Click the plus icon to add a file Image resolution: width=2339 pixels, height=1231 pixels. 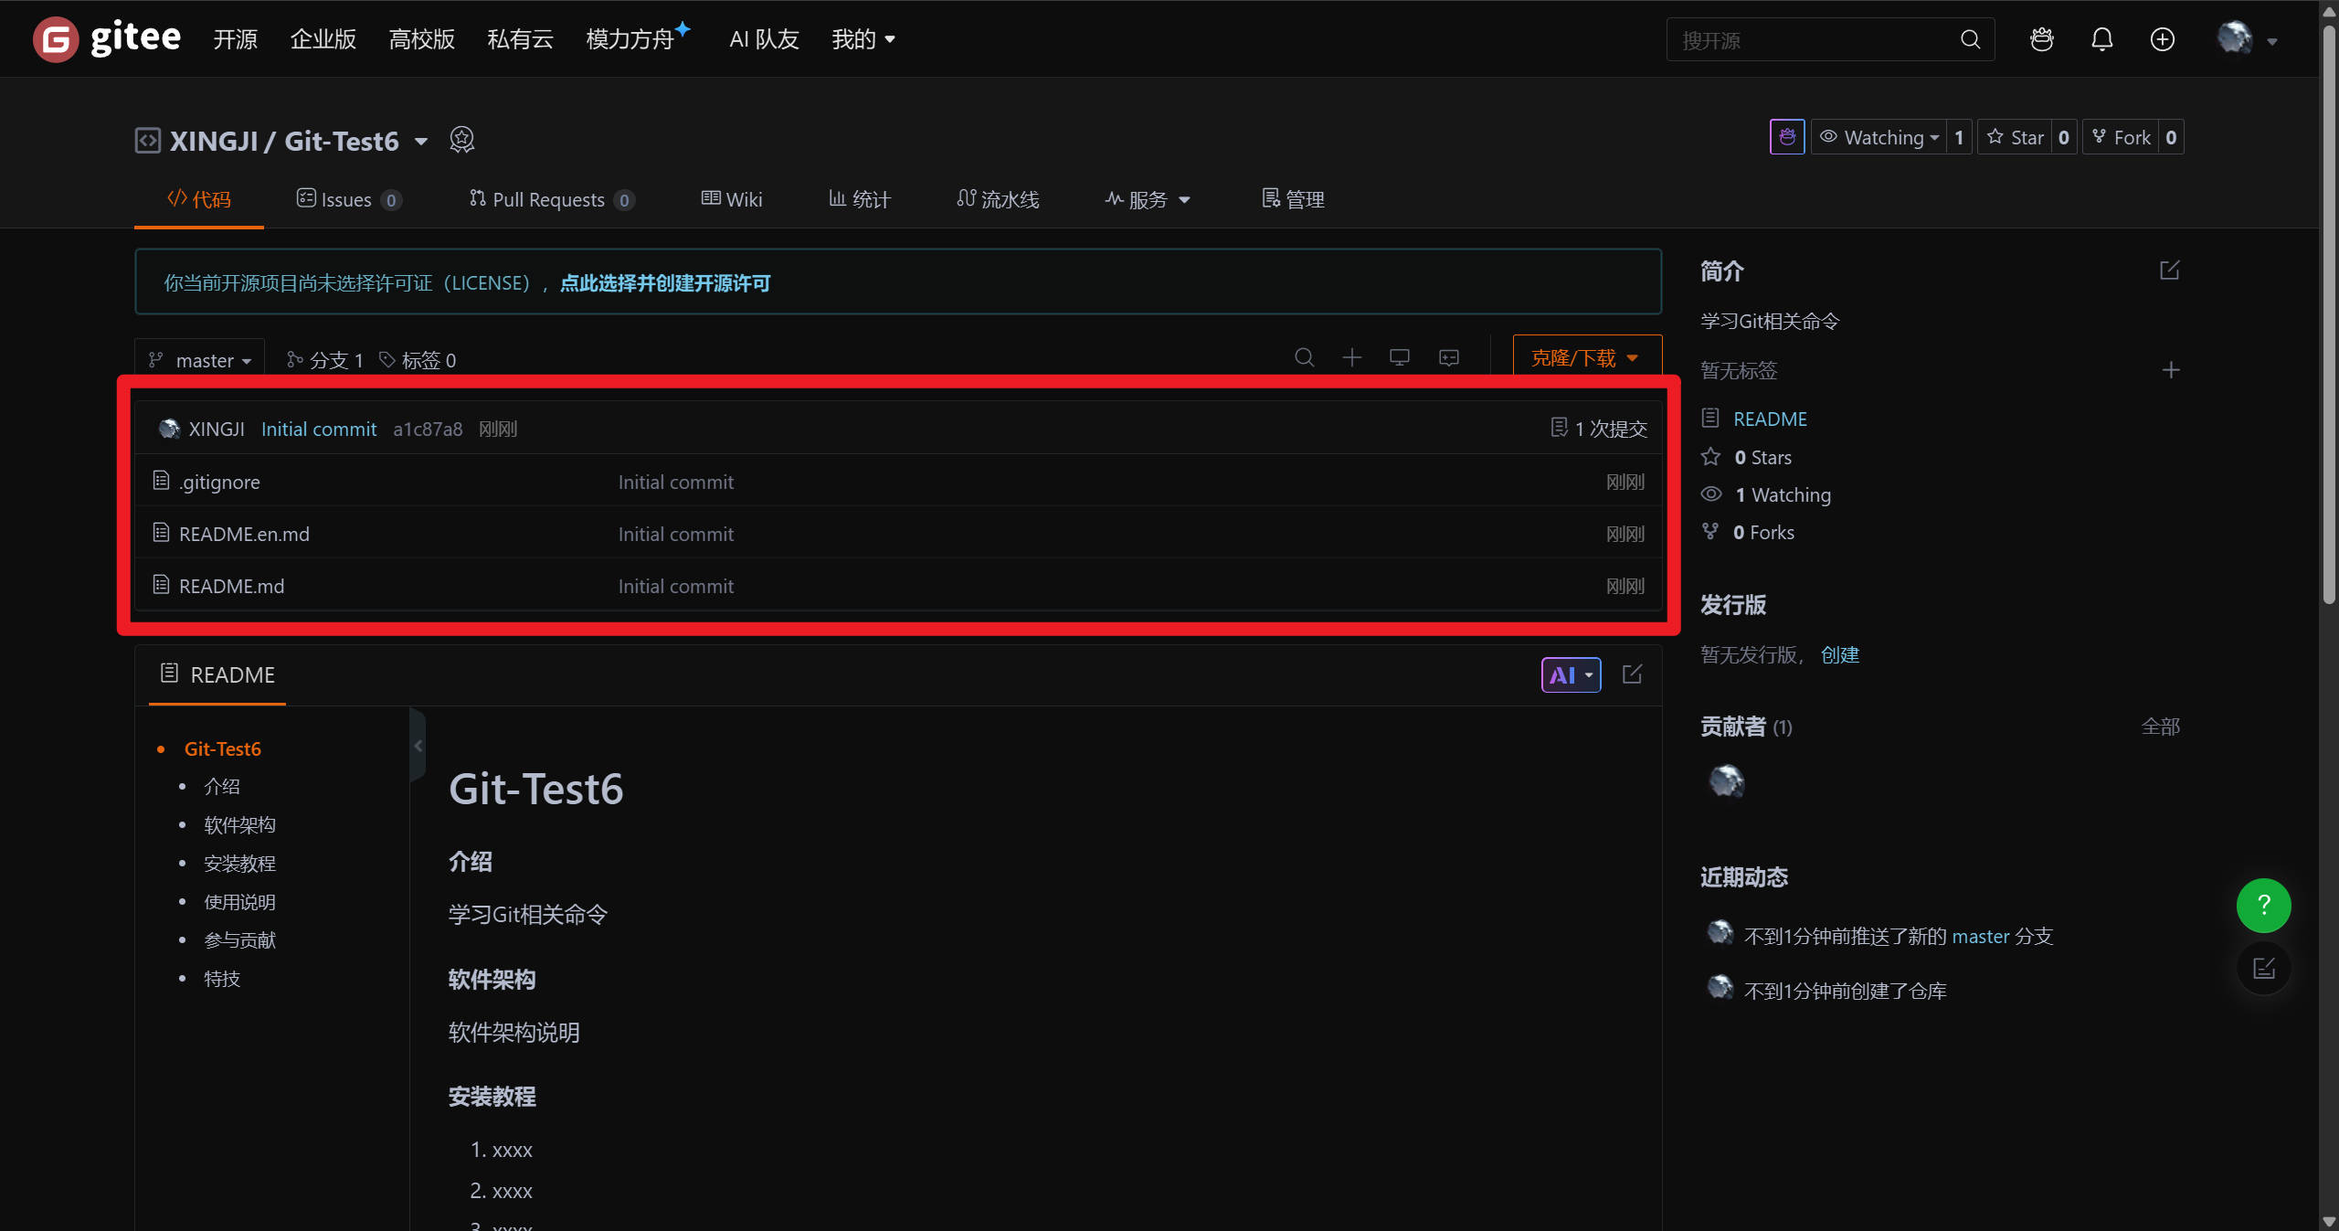(1351, 357)
